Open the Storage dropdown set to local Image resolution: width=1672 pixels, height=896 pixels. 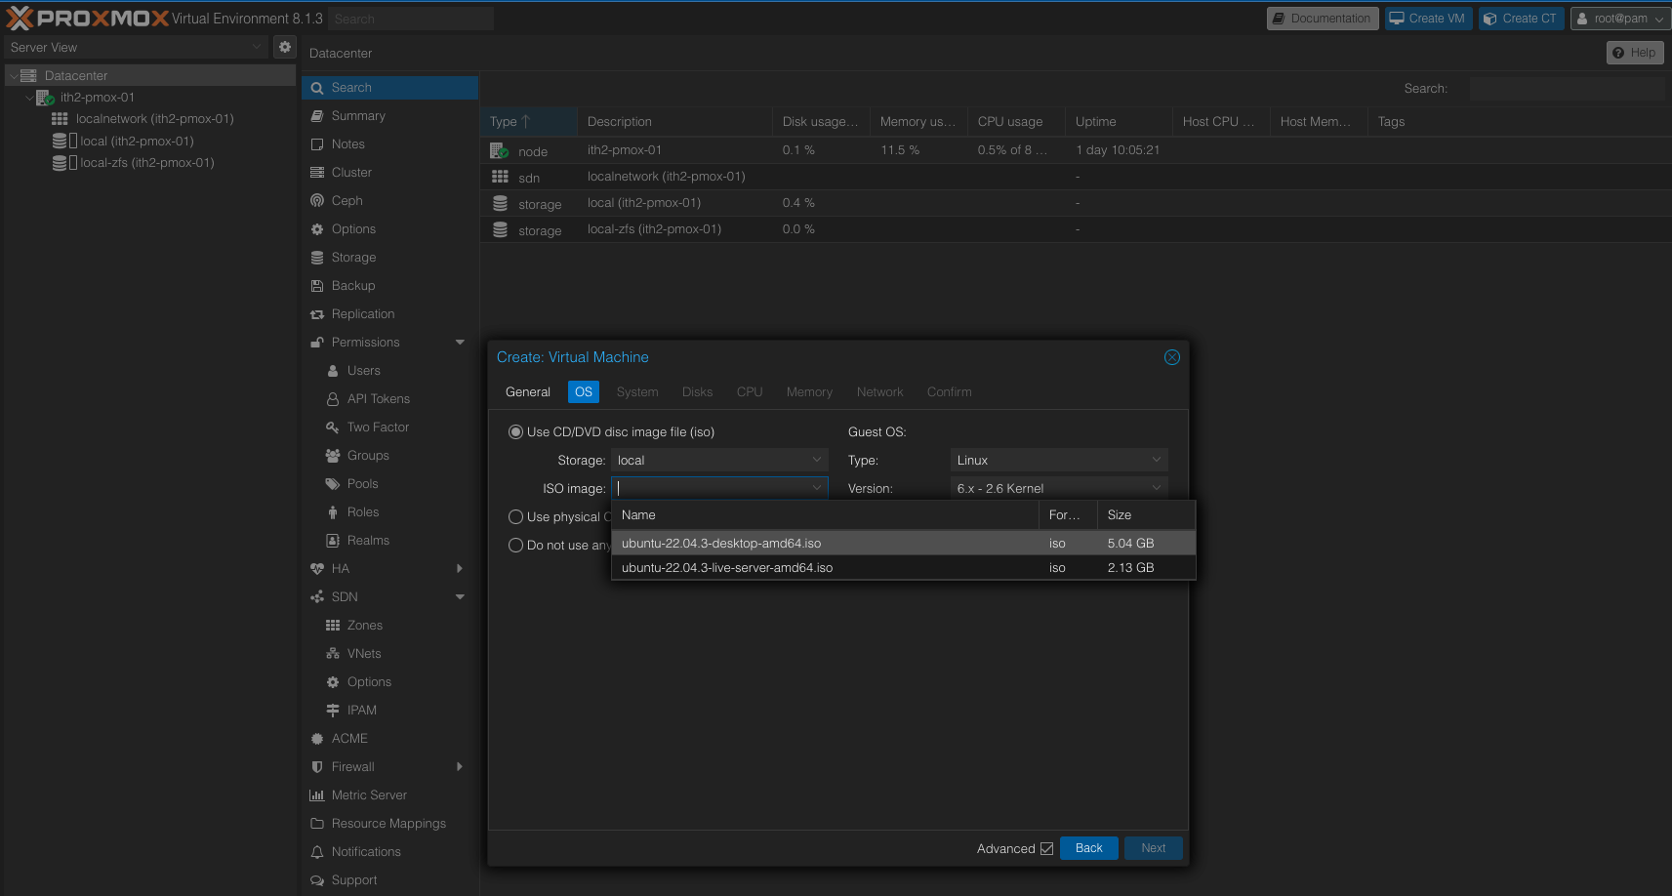click(718, 461)
